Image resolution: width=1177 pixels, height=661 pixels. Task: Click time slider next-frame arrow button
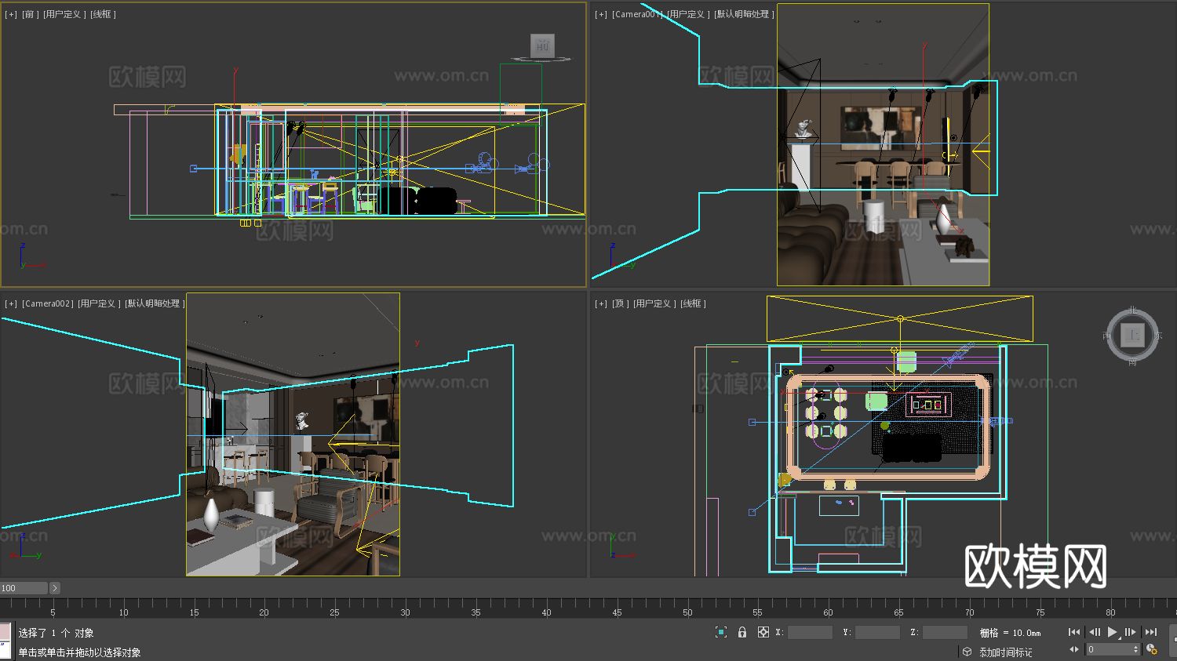click(54, 588)
